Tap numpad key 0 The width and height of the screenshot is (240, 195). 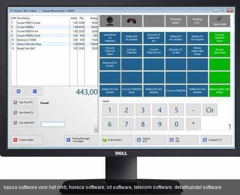pos(176,124)
